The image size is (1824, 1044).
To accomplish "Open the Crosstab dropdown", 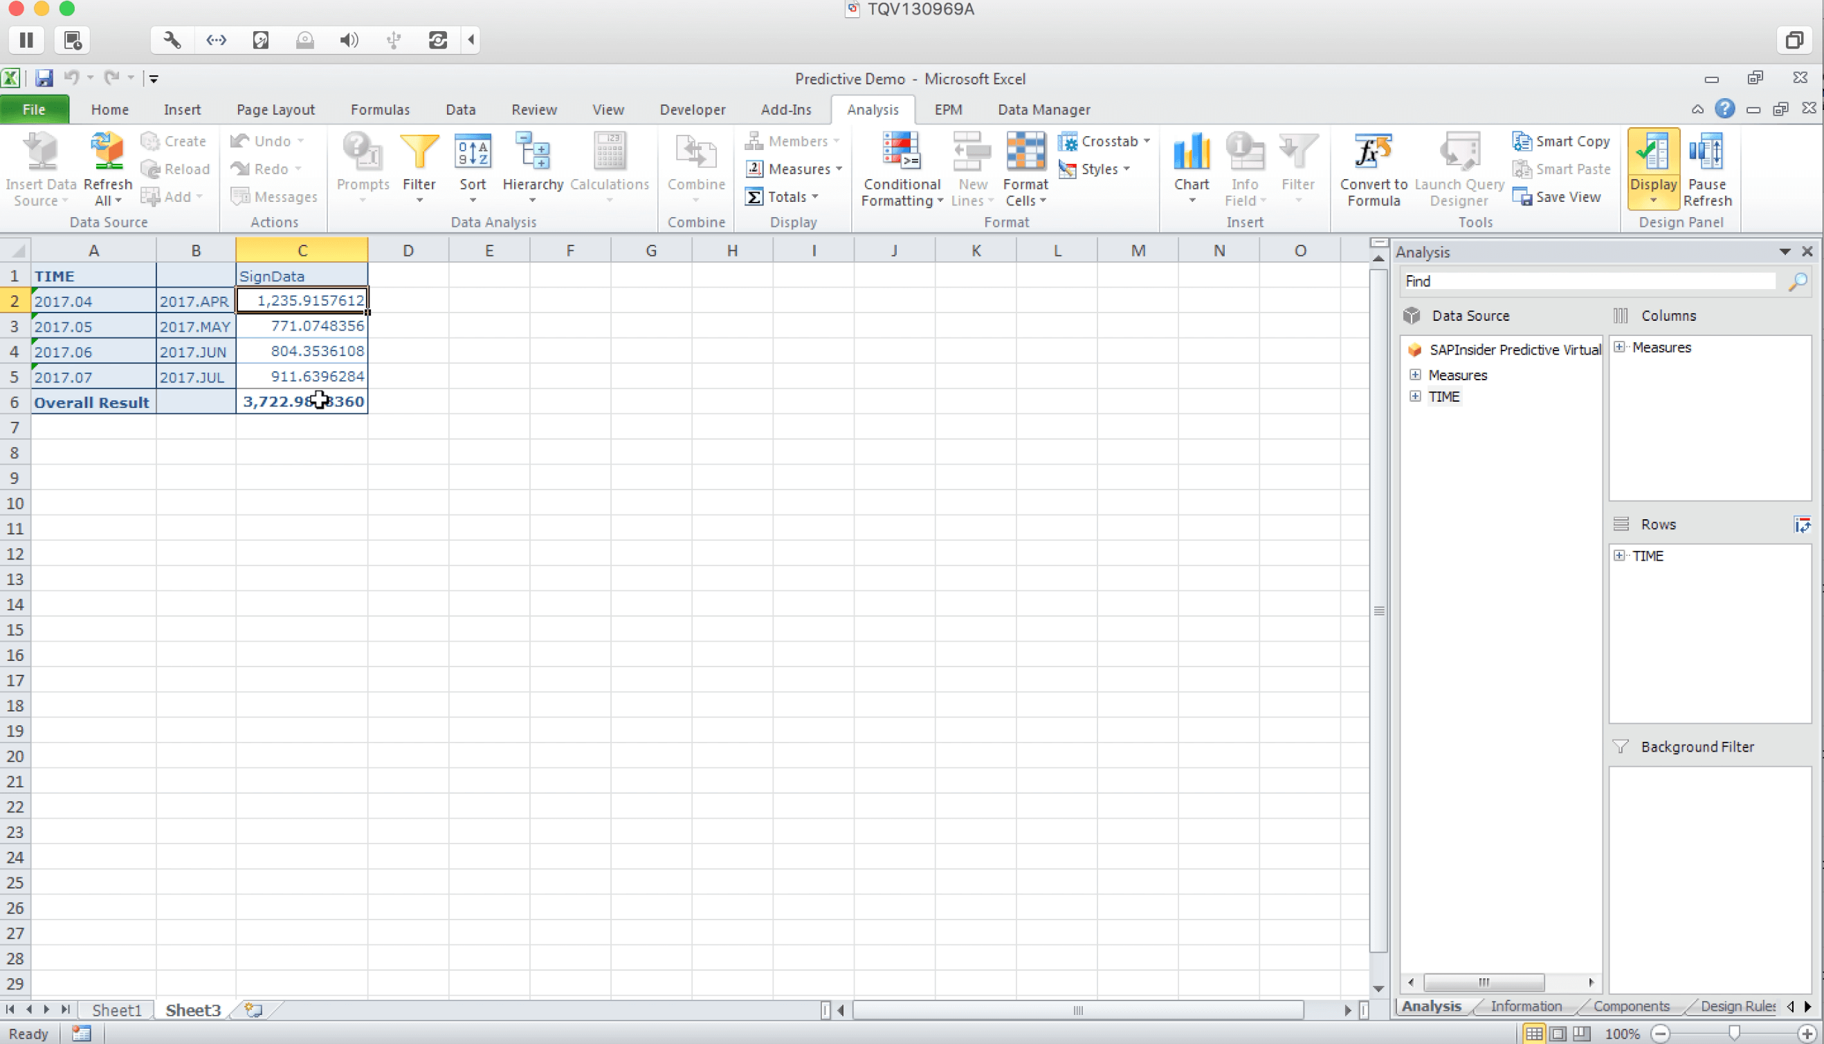I will point(1104,141).
